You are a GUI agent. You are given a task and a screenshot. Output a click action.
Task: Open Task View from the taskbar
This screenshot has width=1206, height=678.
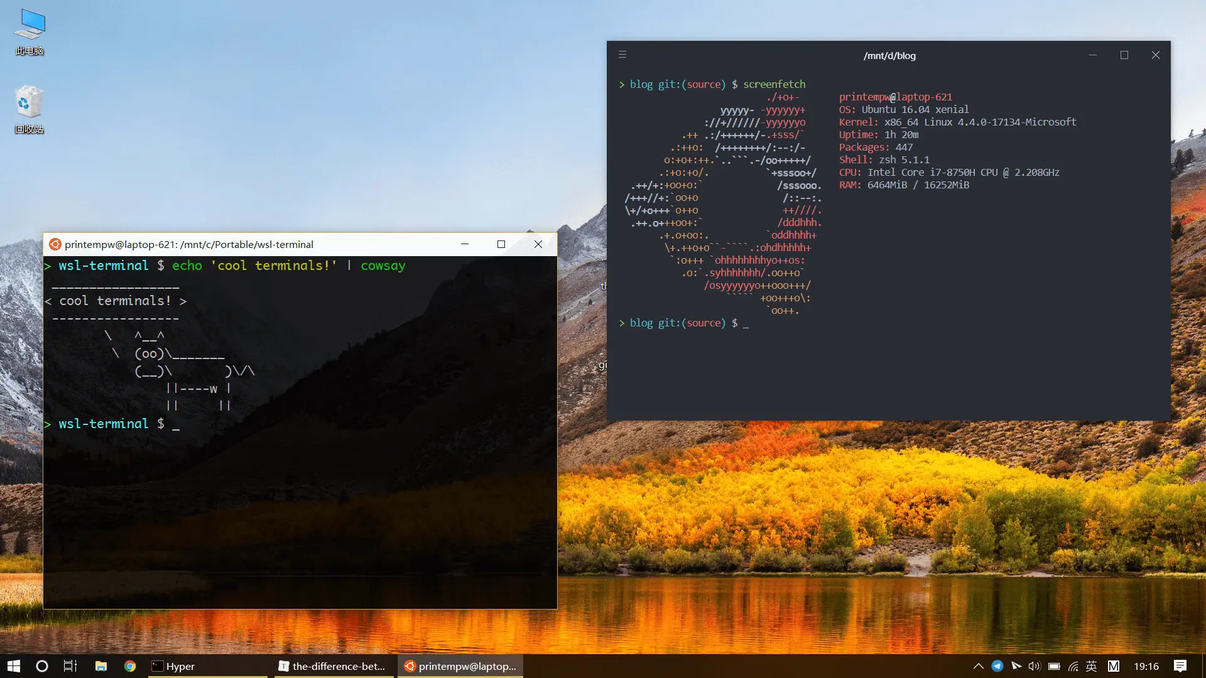(x=69, y=665)
